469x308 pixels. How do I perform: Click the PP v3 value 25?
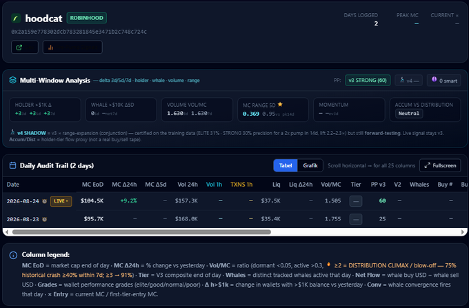coord(382,219)
